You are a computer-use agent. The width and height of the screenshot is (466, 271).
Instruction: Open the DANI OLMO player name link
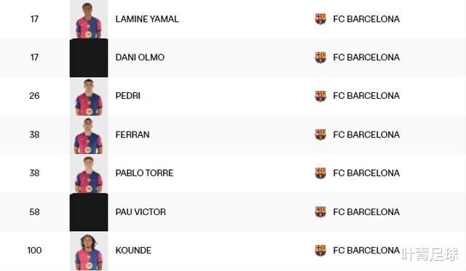tap(140, 57)
